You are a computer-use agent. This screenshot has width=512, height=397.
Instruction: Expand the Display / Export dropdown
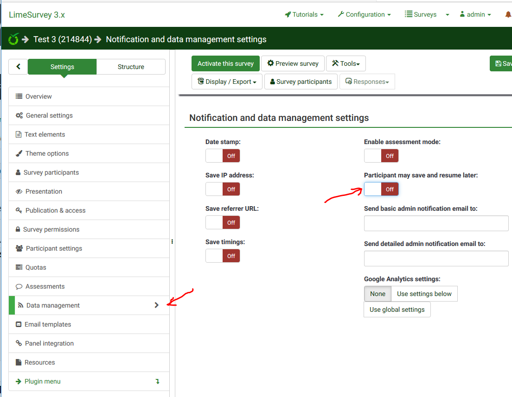pyautogui.click(x=227, y=82)
